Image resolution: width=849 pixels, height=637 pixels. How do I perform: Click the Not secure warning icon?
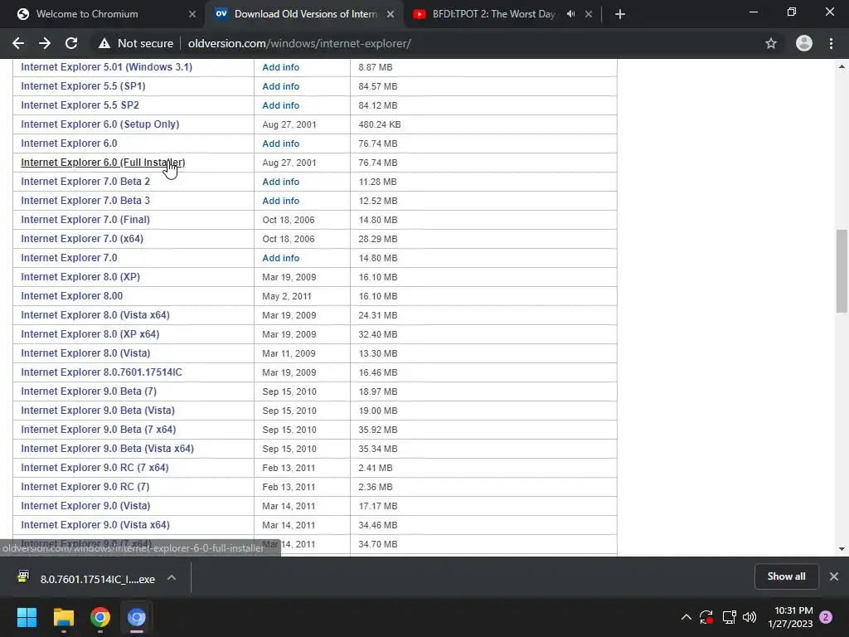pos(104,44)
